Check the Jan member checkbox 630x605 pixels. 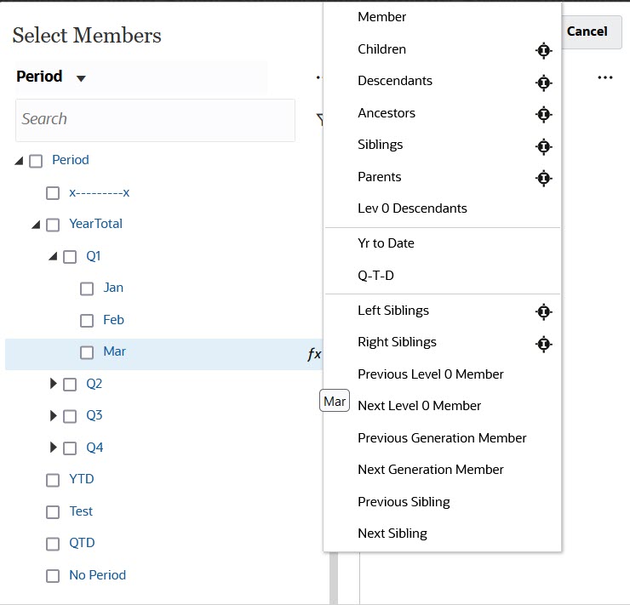coord(87,288)
